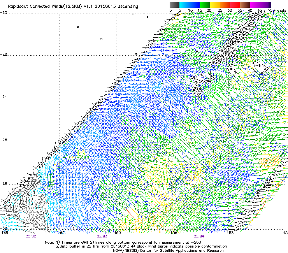Viewport: 288px width, 253px height.
Task: Click the purple '22:02' time label
Action: [x=31, y=236]
